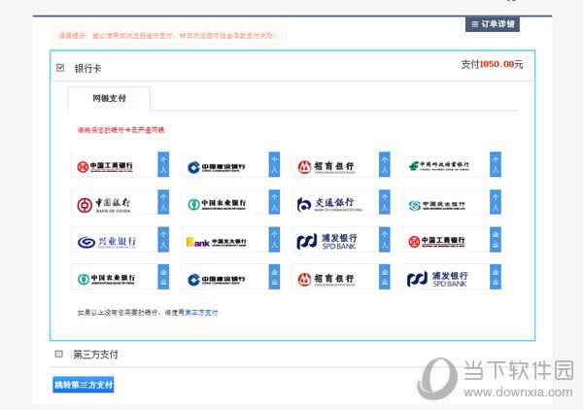Select 中国建设银行 with the 个人 tag
The width and height of the screenshot is (583, 410).
coord(230,164)
